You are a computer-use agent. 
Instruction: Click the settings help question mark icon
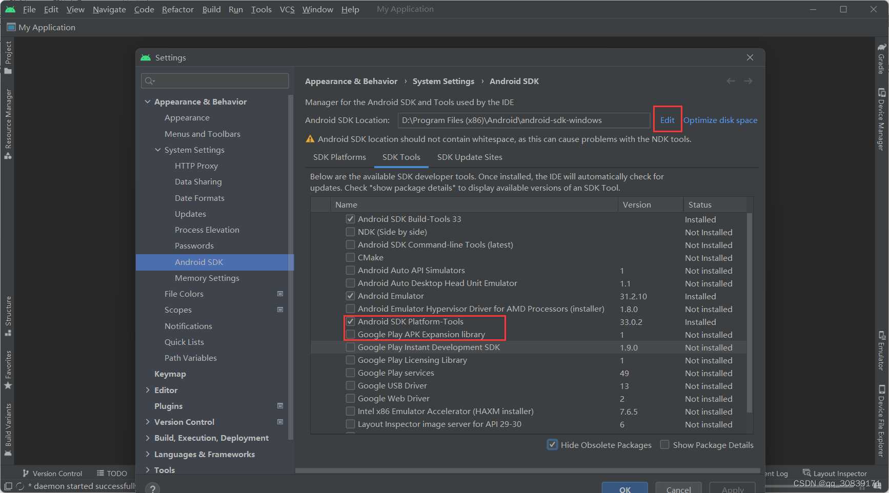152,489
